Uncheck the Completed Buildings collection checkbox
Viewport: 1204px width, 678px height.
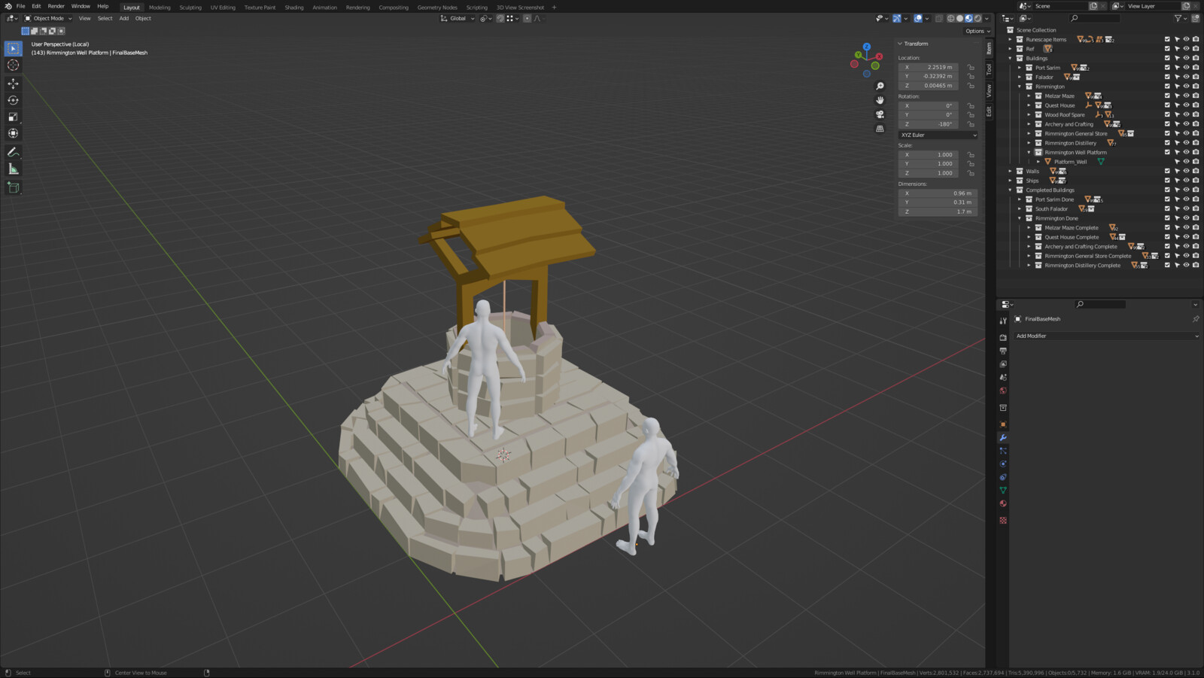tap(1167, 190)
